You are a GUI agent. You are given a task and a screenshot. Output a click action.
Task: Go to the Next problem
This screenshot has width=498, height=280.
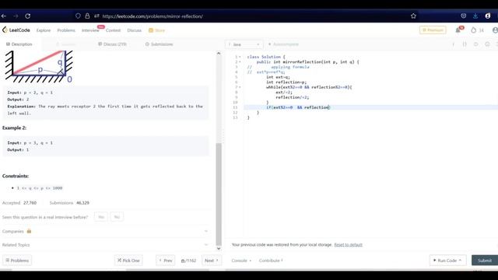tap(212, 261)
